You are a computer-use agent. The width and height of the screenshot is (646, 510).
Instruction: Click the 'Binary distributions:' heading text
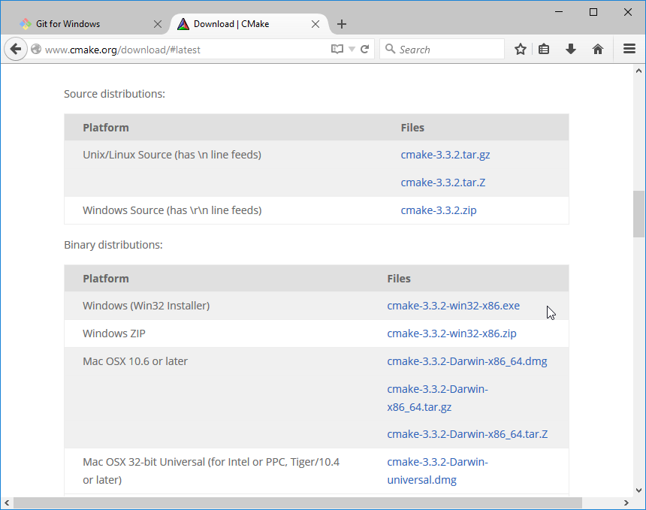click(x=113, y=245)
